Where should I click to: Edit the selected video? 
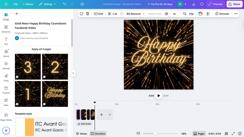pos(99,14)
